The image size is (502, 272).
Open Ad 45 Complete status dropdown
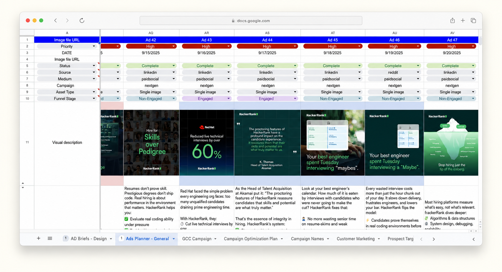pyautogui.click(x=359, y=66)
